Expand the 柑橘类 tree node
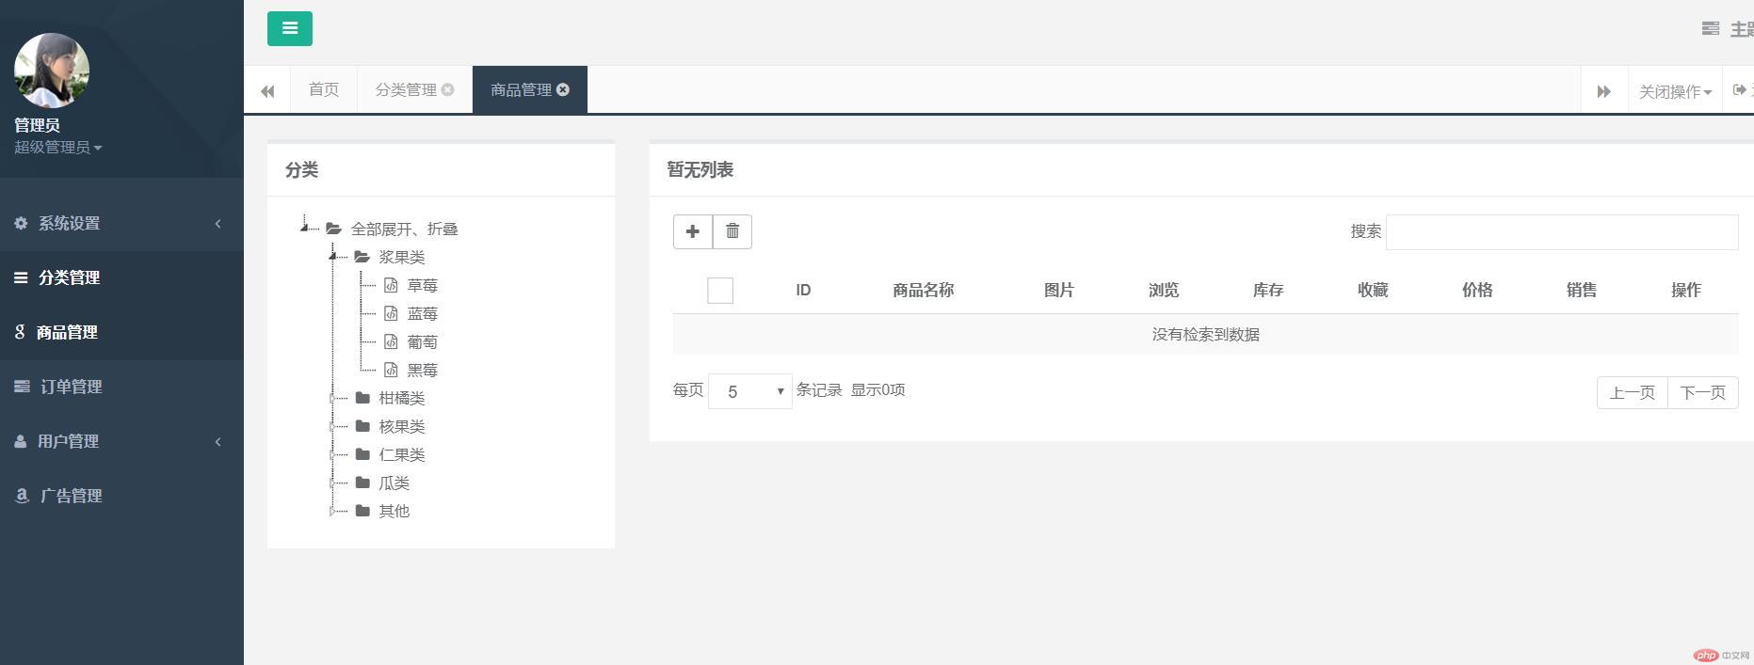Viewport: 1754px width, 665px height. pos(332,398)
